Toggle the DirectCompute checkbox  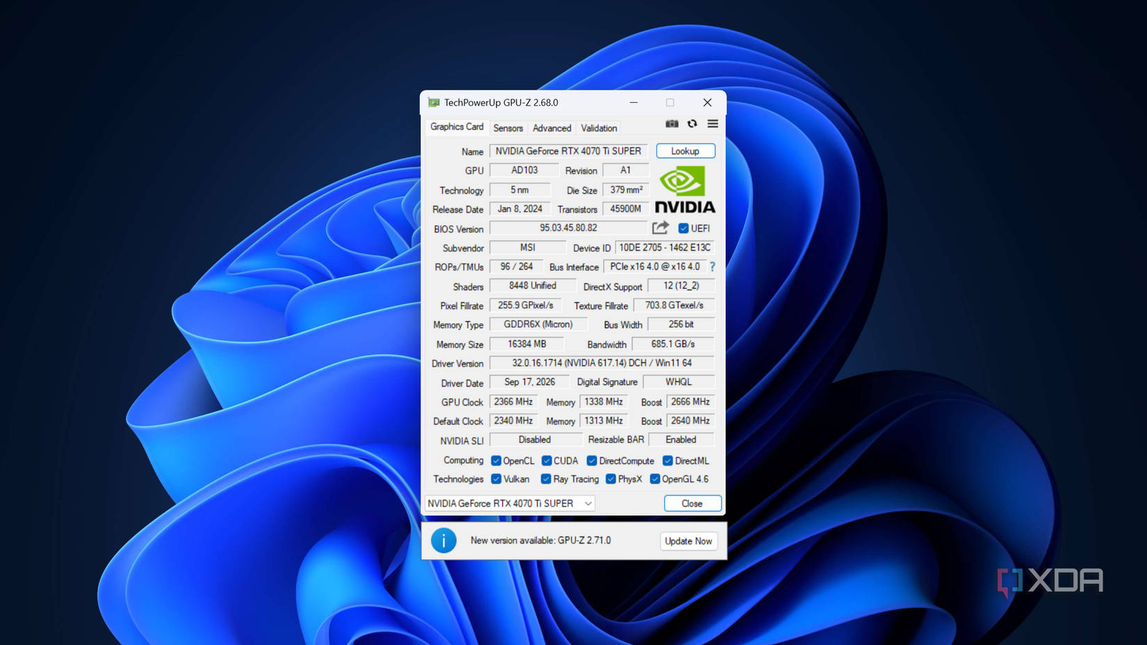(x=592, y=461)
